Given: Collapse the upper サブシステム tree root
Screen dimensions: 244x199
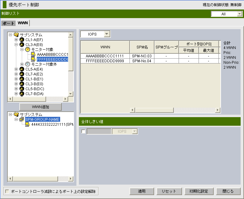Looking at the screenshot, I should click(10, 35).
